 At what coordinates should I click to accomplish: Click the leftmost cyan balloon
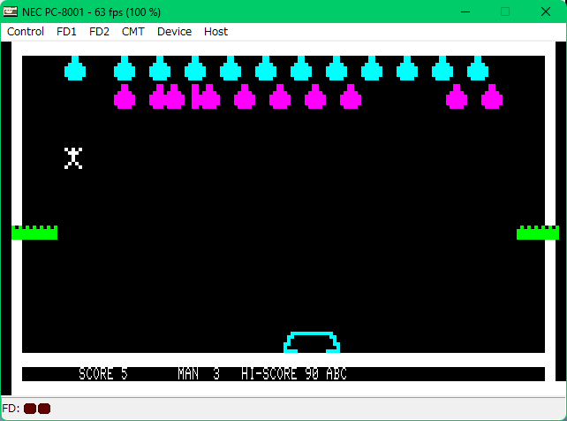[x=75, y=68]
